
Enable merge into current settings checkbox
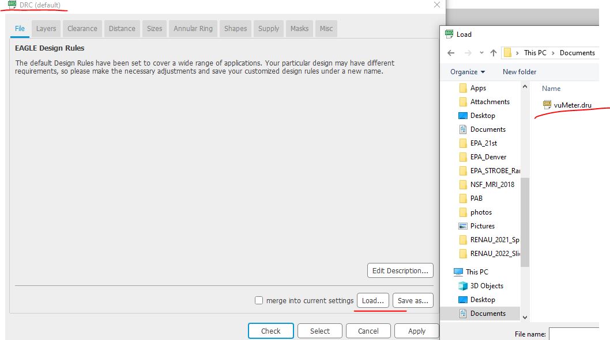[x=259, y=300]
